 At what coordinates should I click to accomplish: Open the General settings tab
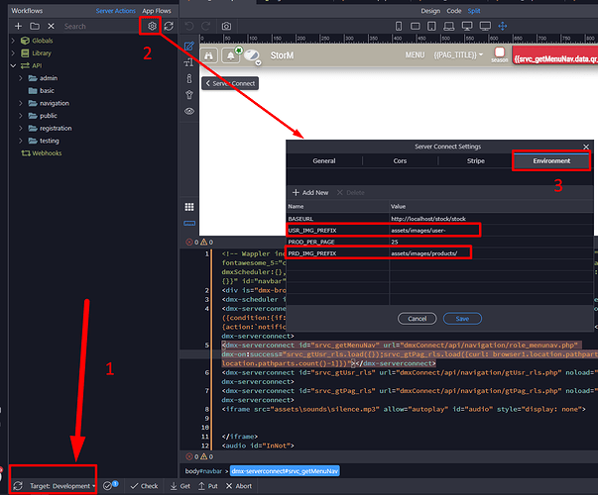[324, 160]
